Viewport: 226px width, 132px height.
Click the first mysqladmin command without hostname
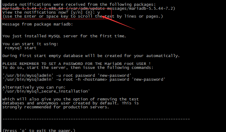[x=66, y=75]
